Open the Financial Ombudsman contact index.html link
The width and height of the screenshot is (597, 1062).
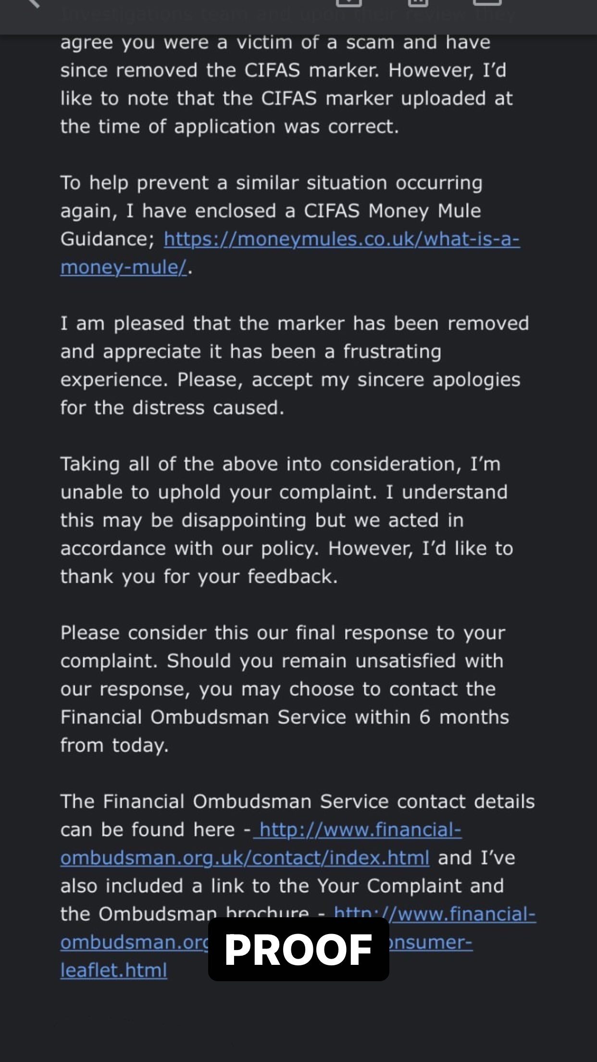[x=245, y=858]
